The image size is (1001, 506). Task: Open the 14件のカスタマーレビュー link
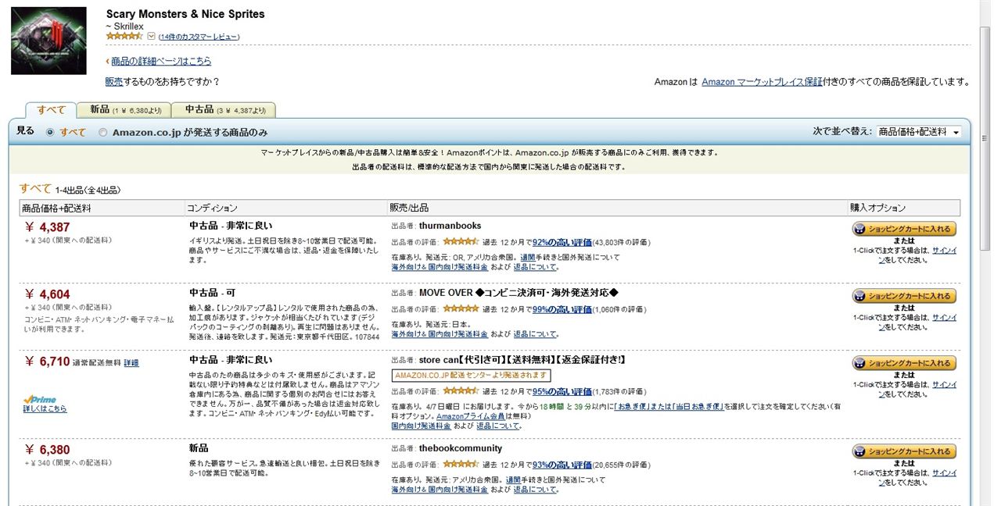[199, 37]
